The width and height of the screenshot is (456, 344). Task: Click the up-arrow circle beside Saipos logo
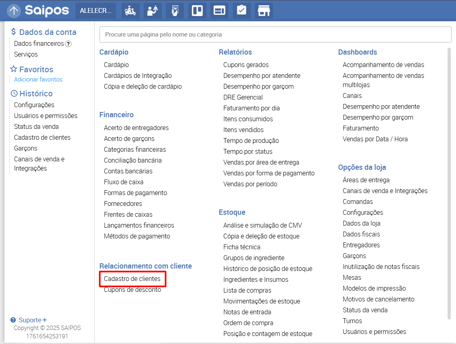[x=14, y=11]
